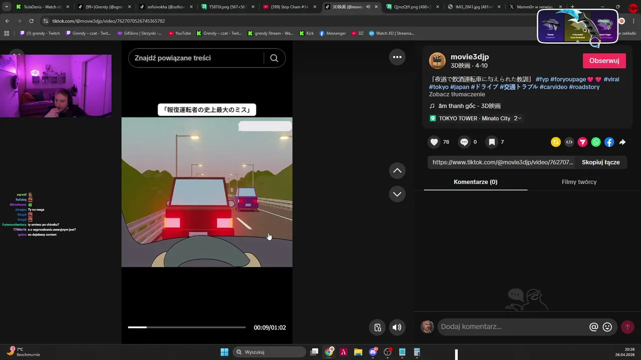This screenshot has width=641, height=360.
Task: Open the browser apps grid icon
Action: (7, 33)
